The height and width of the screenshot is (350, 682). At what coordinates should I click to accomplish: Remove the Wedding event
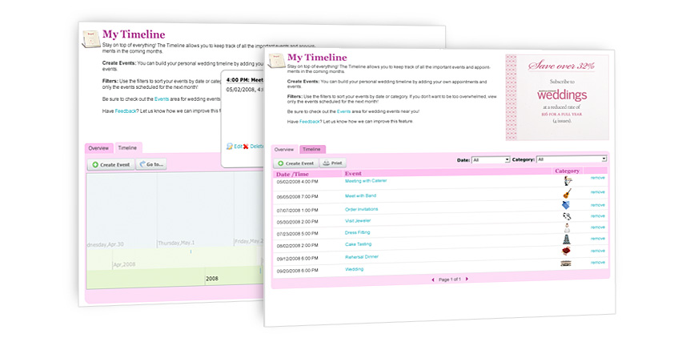[x=598, y=263]
